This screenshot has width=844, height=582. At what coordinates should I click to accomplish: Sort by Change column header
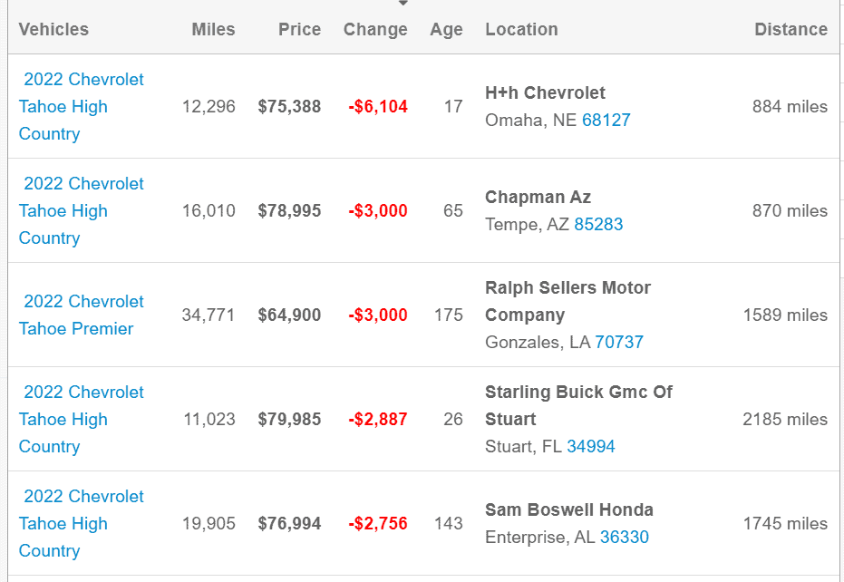tap(375, 29)
